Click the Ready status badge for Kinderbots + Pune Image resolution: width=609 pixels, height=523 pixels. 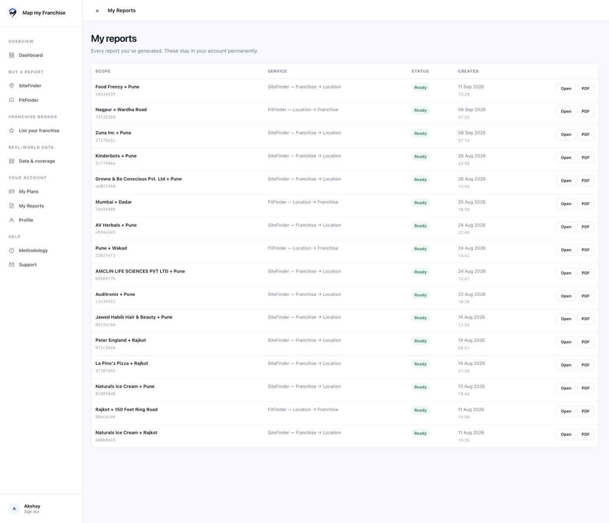click(420, 156)
